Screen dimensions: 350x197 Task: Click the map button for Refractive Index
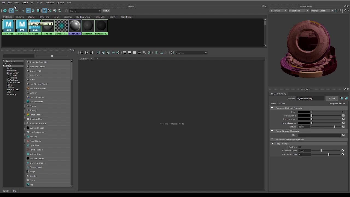[343, 150]
